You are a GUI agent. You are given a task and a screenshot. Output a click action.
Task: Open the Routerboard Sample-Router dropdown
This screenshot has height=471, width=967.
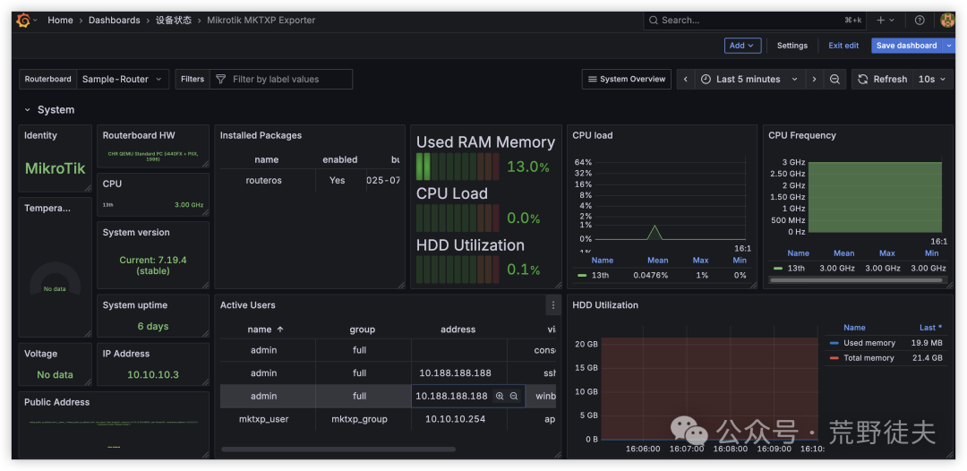coord(123,80)
